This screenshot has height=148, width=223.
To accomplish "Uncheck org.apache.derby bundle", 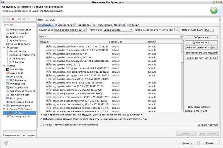I will click(x=47, y=65).
